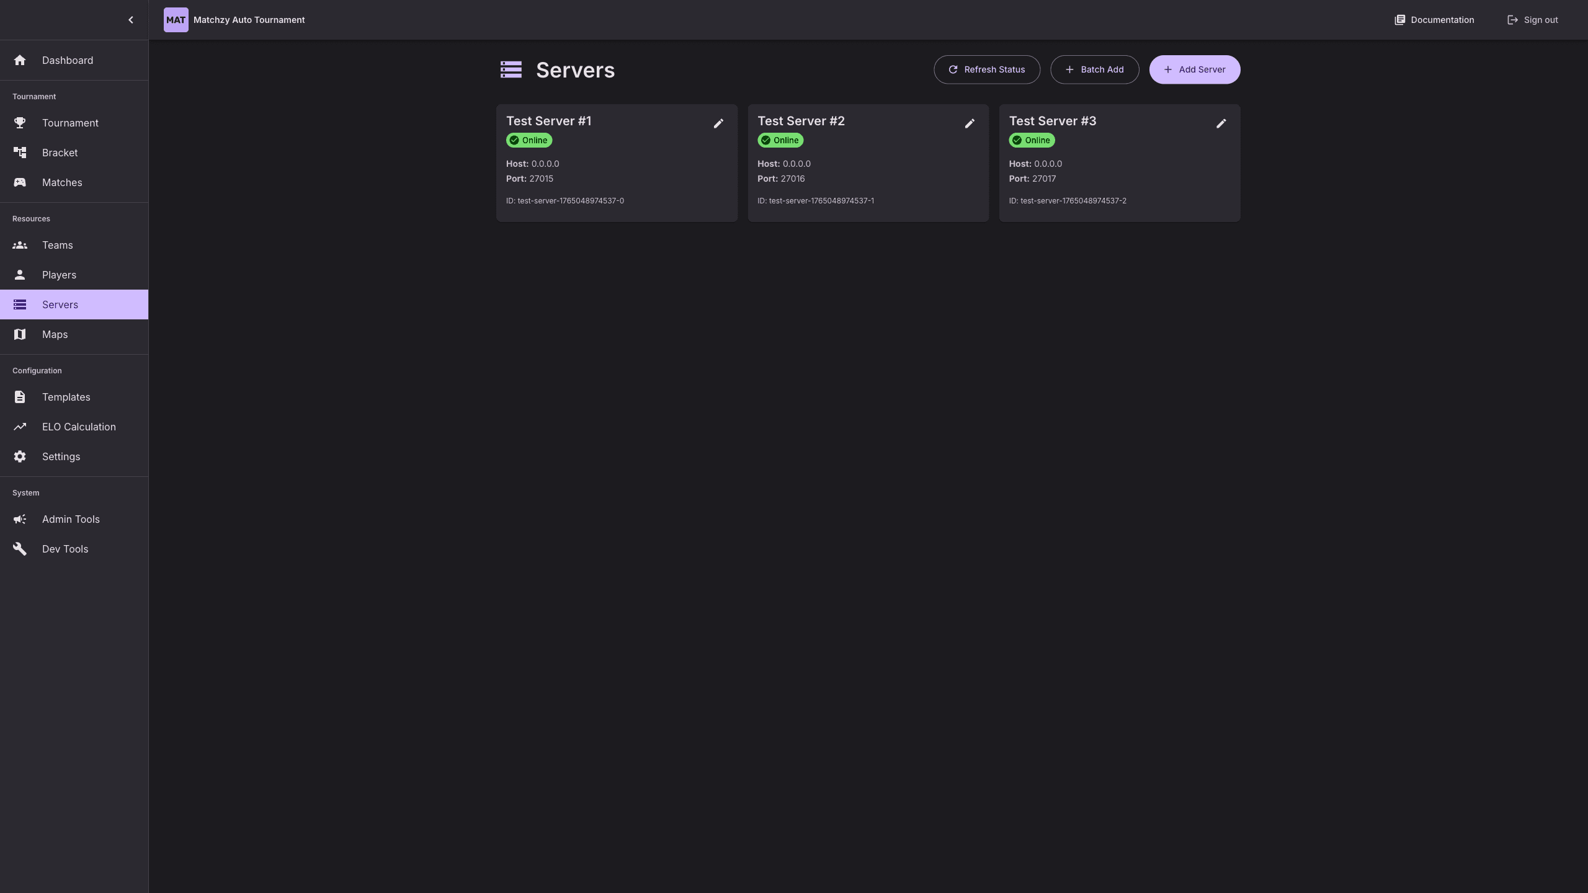Open the Documentation link
1588x893 pixels.
[x=1434, y=20]
